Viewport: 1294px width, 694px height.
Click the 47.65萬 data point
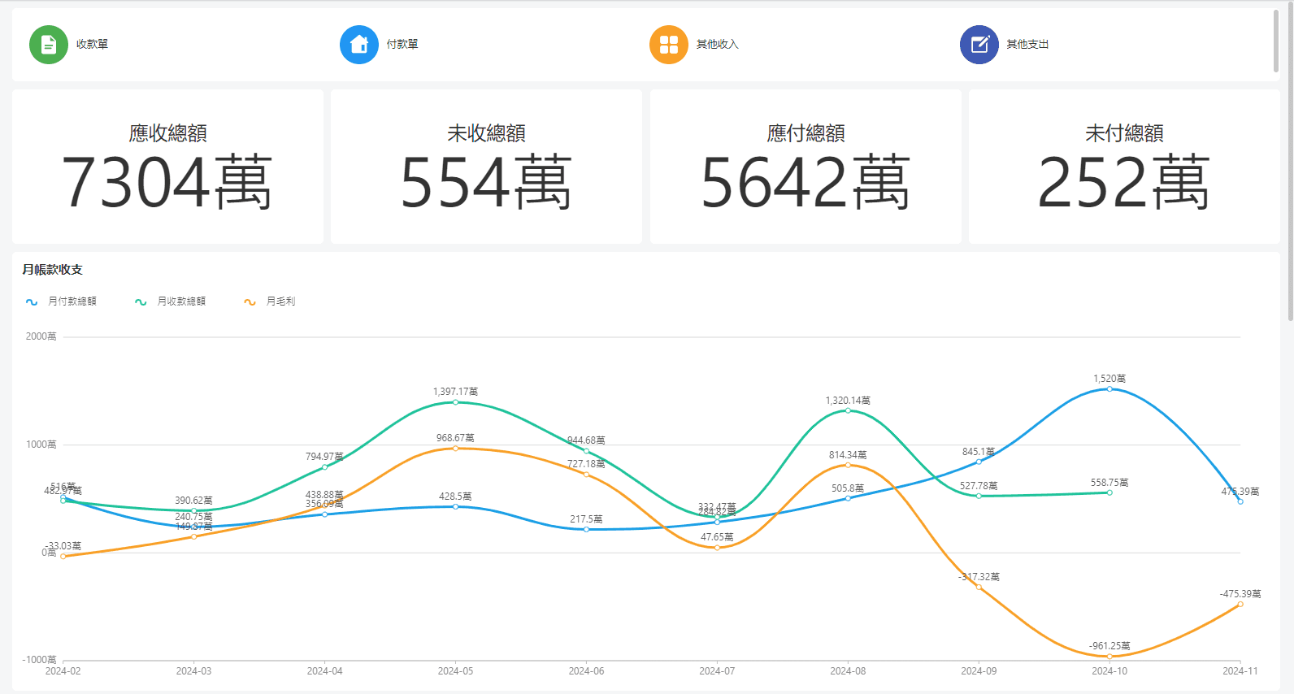[x=717, y=548]
